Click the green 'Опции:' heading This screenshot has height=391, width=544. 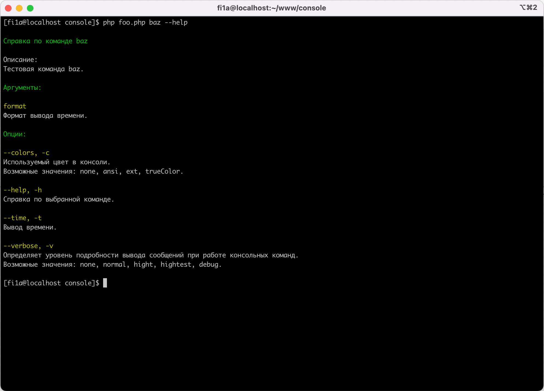point(15,134)
